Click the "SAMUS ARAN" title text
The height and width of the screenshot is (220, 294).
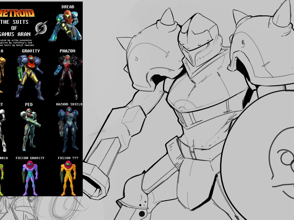coord(15,34)
